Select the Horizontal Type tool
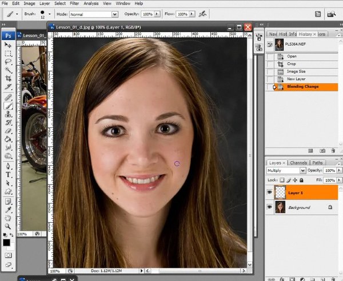343x281 pixels. [x=9, y=175]
